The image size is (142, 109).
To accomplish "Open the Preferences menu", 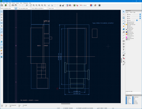I will pyautogui.click(x=26, y=3).
